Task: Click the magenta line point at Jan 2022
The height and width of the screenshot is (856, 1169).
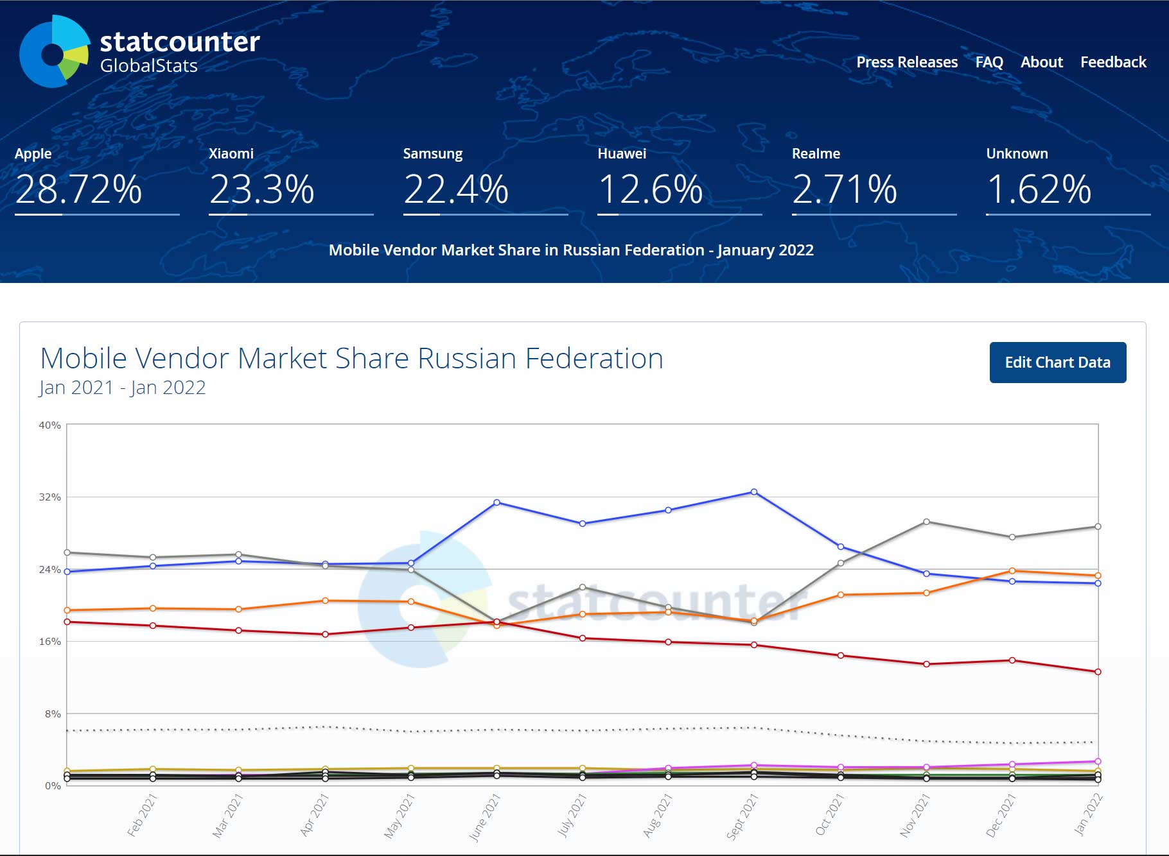Action: [x=1098, y=762]
